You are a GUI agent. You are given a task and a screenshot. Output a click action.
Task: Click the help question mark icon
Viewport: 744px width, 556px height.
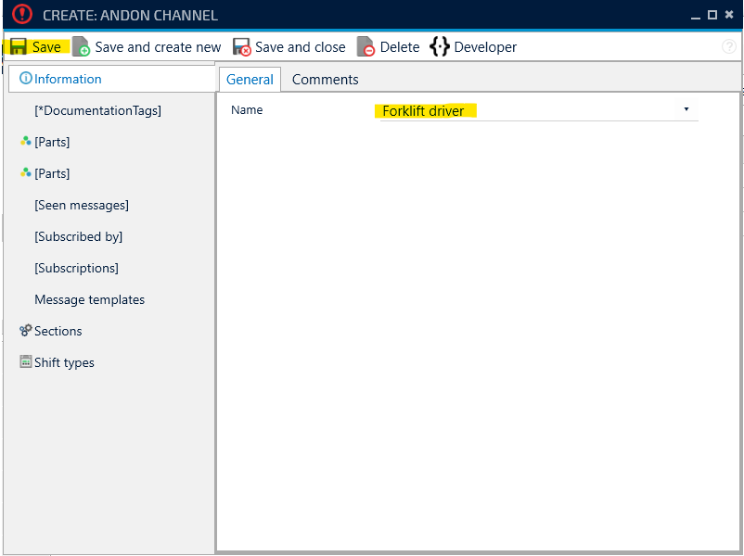[729, 47]
